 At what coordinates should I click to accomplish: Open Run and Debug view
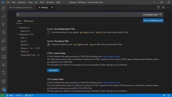3,41
